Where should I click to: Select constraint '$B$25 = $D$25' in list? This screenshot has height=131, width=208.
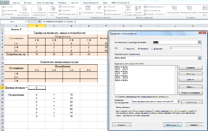pos(121,80)
